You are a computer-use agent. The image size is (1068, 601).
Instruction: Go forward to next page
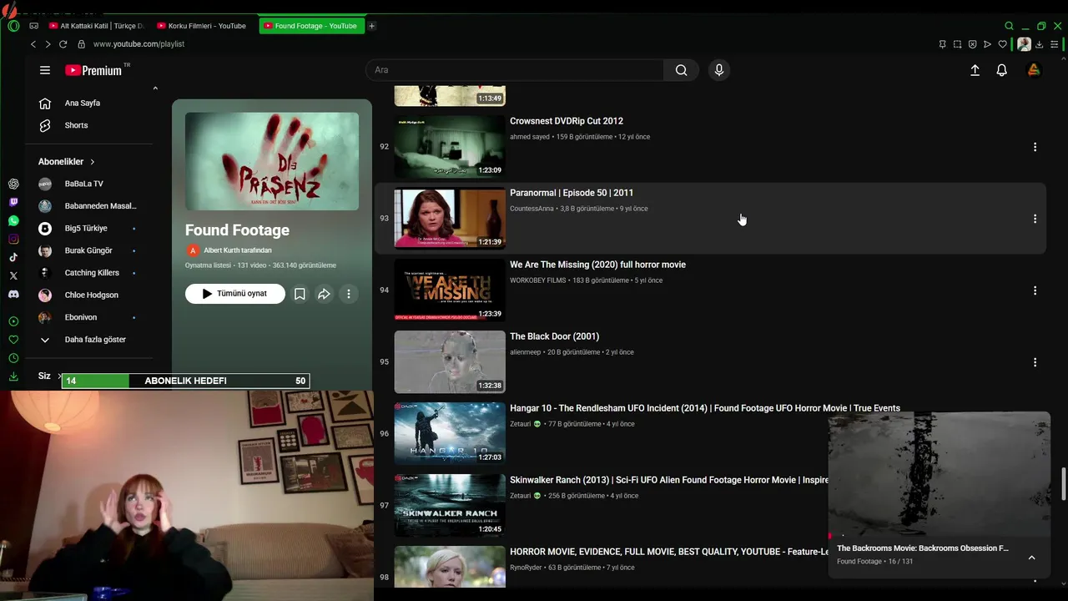(48, 44)
